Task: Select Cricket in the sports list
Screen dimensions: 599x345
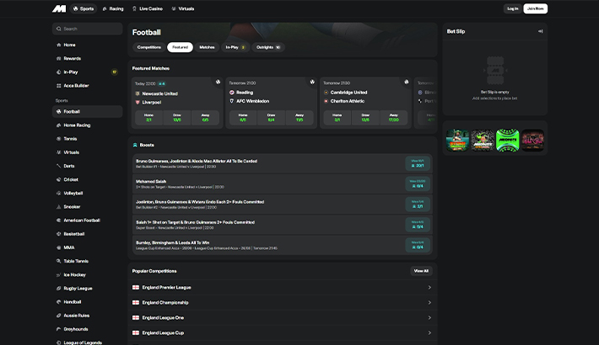Action: (x=88, y=179)
